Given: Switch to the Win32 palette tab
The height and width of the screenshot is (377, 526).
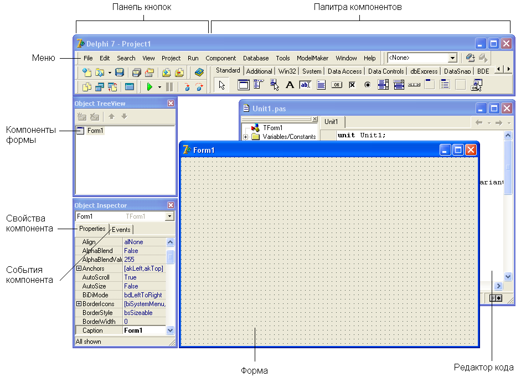Looking at the screenshot, I should coord(287,71).
